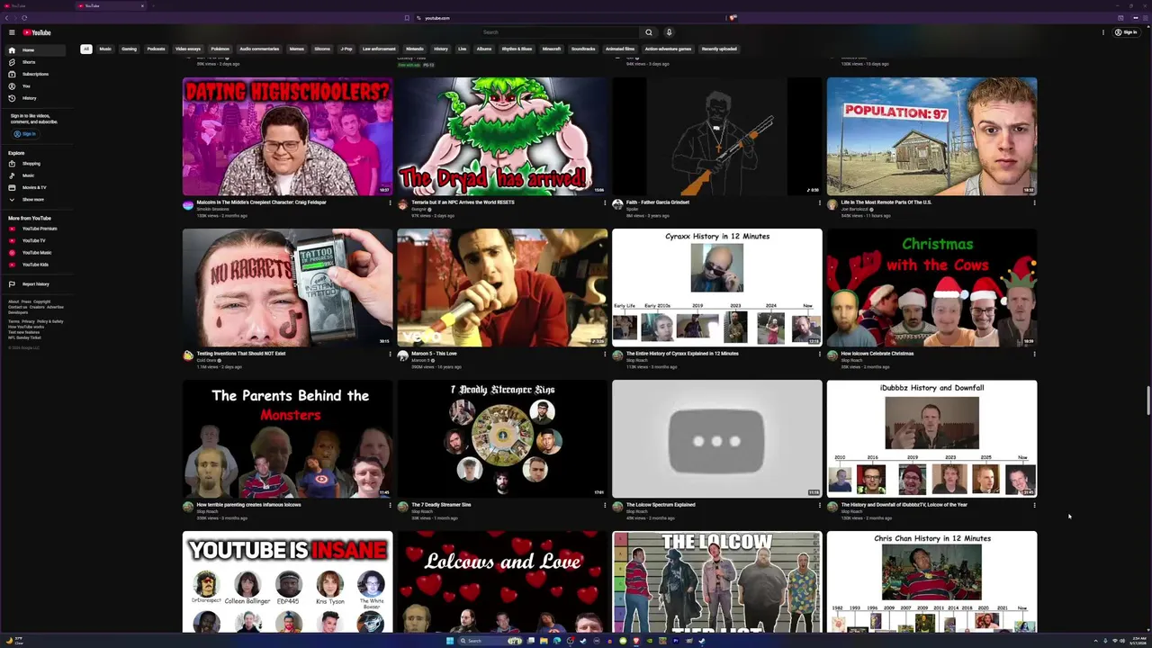The image size is (1152, 648).
Task: Open the No Ragrets tattoo video thumbnail
Action: (287, 288)
